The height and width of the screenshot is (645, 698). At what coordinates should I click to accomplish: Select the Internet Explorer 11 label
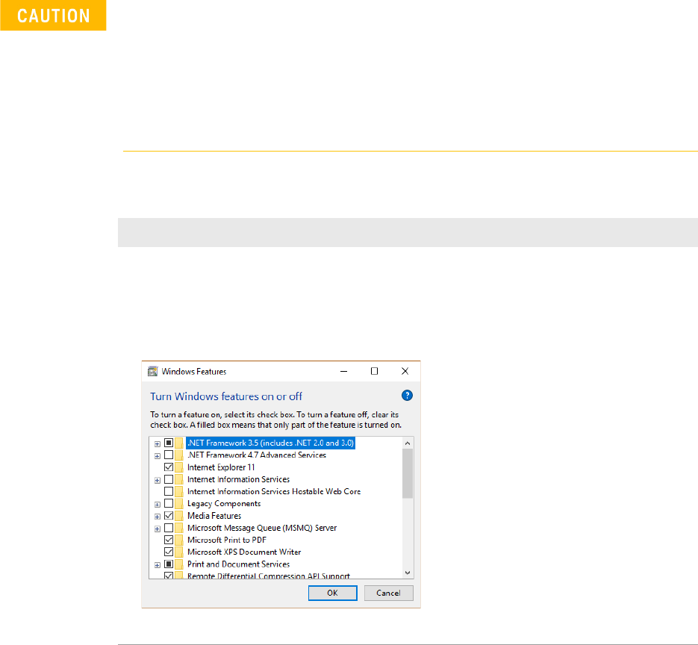coord(221,467)
